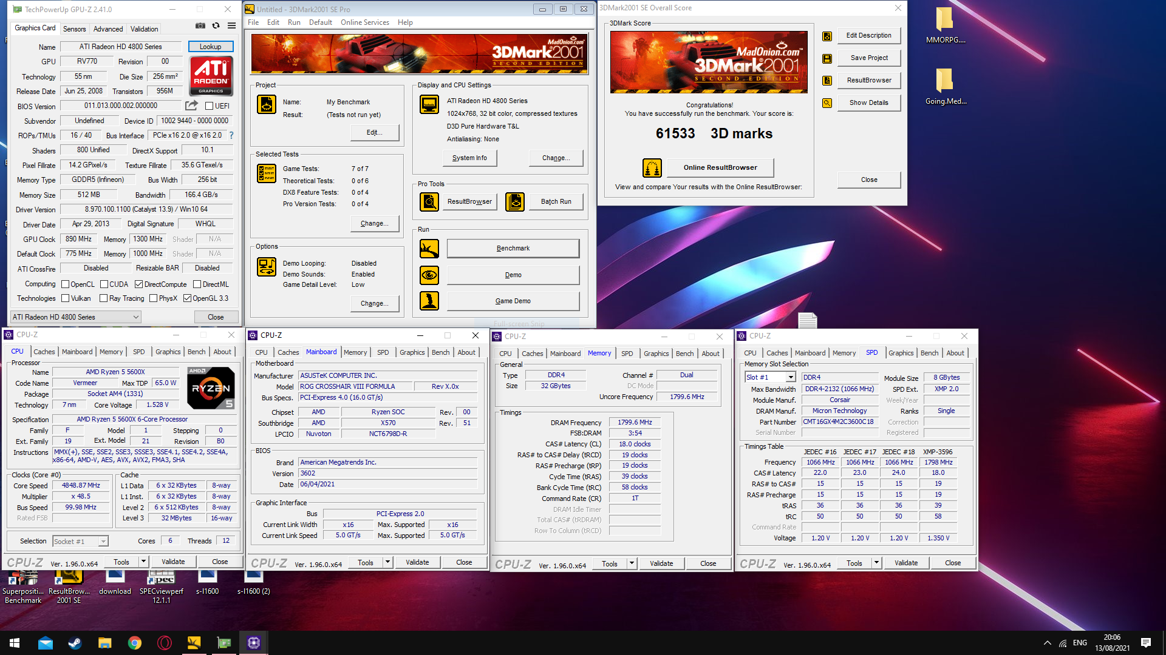
Task: Click the BIOS export share icon in GPU-Z
Action: [x=191, y=106]
